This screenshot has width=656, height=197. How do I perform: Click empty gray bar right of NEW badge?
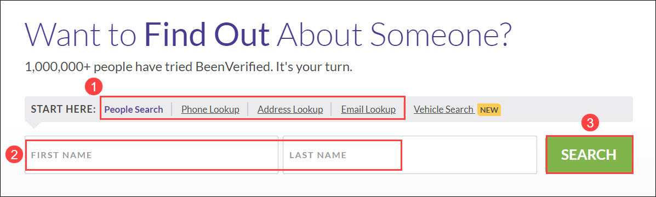567,110
